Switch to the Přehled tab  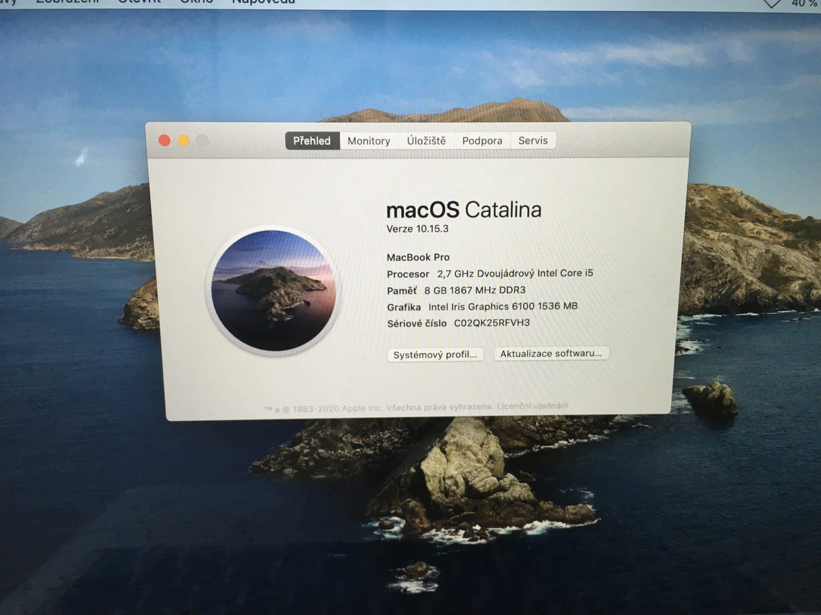312,141
